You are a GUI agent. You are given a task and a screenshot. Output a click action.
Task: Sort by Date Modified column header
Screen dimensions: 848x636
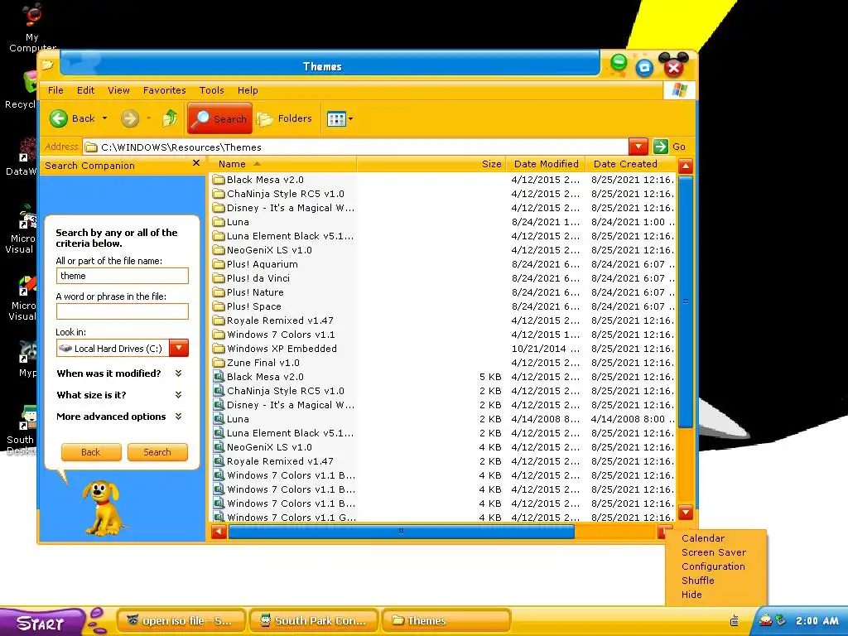[x=546, y=164]
